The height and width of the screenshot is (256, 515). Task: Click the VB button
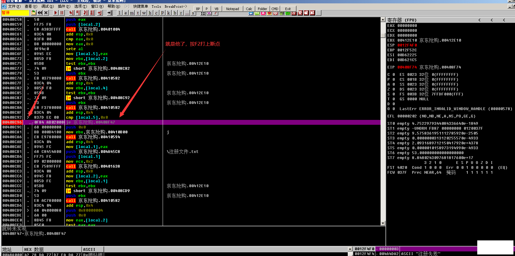(x=216, y=9)
